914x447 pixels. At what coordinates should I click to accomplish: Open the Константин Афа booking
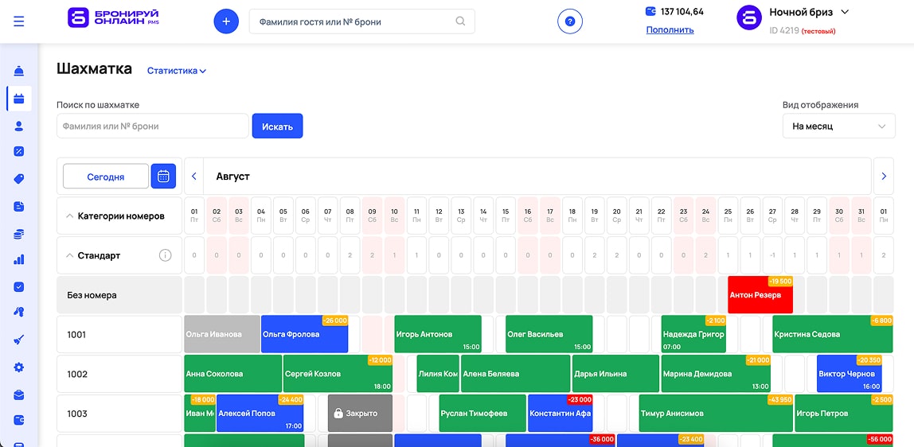560,414
